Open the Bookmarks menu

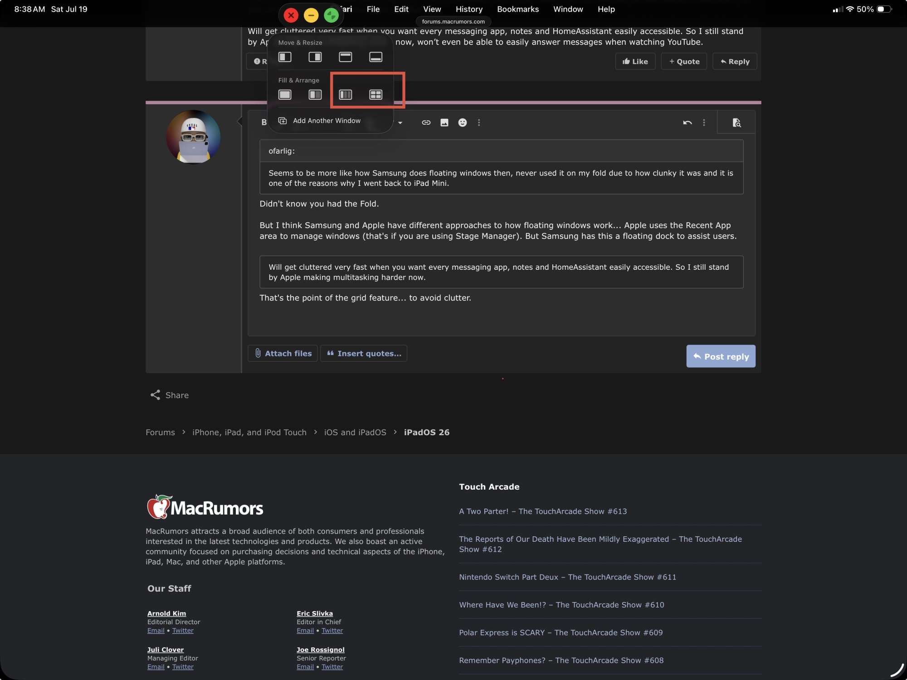click(x=518, y=9)
